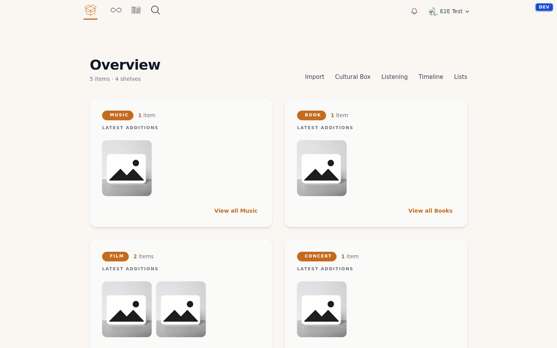
Task: Go to the Import page
Action: tap(314, 77)
